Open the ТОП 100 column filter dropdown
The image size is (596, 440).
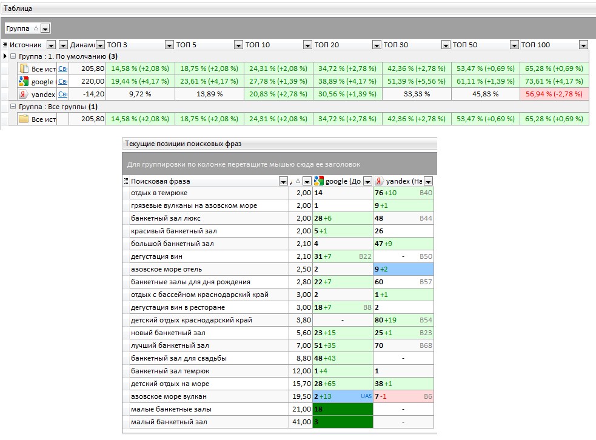point(583,45)
